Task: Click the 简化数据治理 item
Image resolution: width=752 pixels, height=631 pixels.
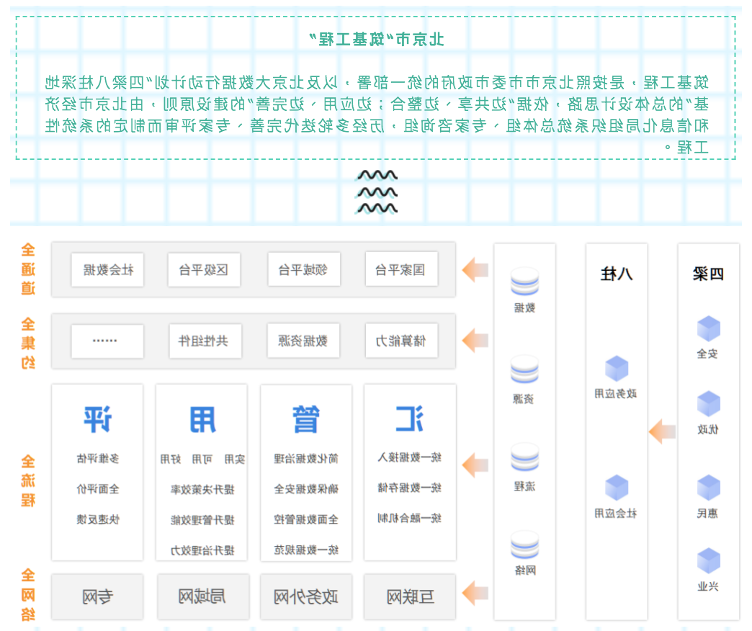Action: click(x=306, y=459)
